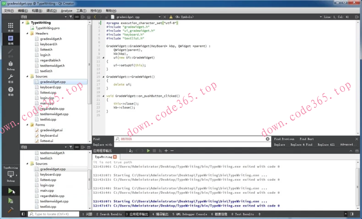This screenshot has height=219, width=362.
Task: Open the Analyze menu
Action: pyautogui.click(x=66, y=11)
